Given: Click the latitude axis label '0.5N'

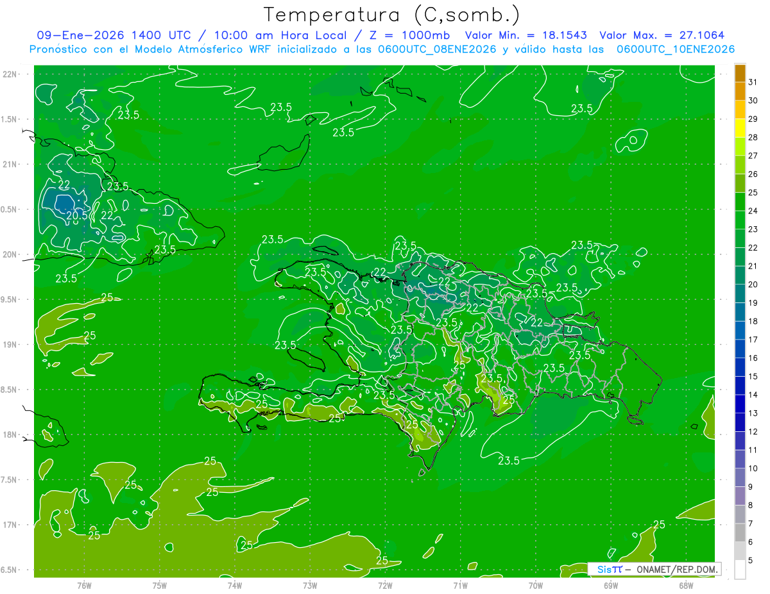Looking at the screenshot, I should tap(10, 210).
